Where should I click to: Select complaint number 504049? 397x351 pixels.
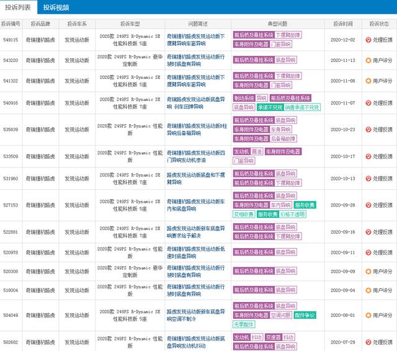click(11, 315)
